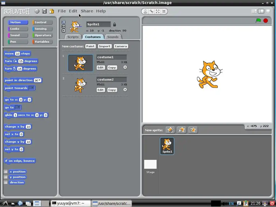Viewport: 276px width, 207px height.
Task: Click the costume2 name field
Action: (x=112, y=80)
